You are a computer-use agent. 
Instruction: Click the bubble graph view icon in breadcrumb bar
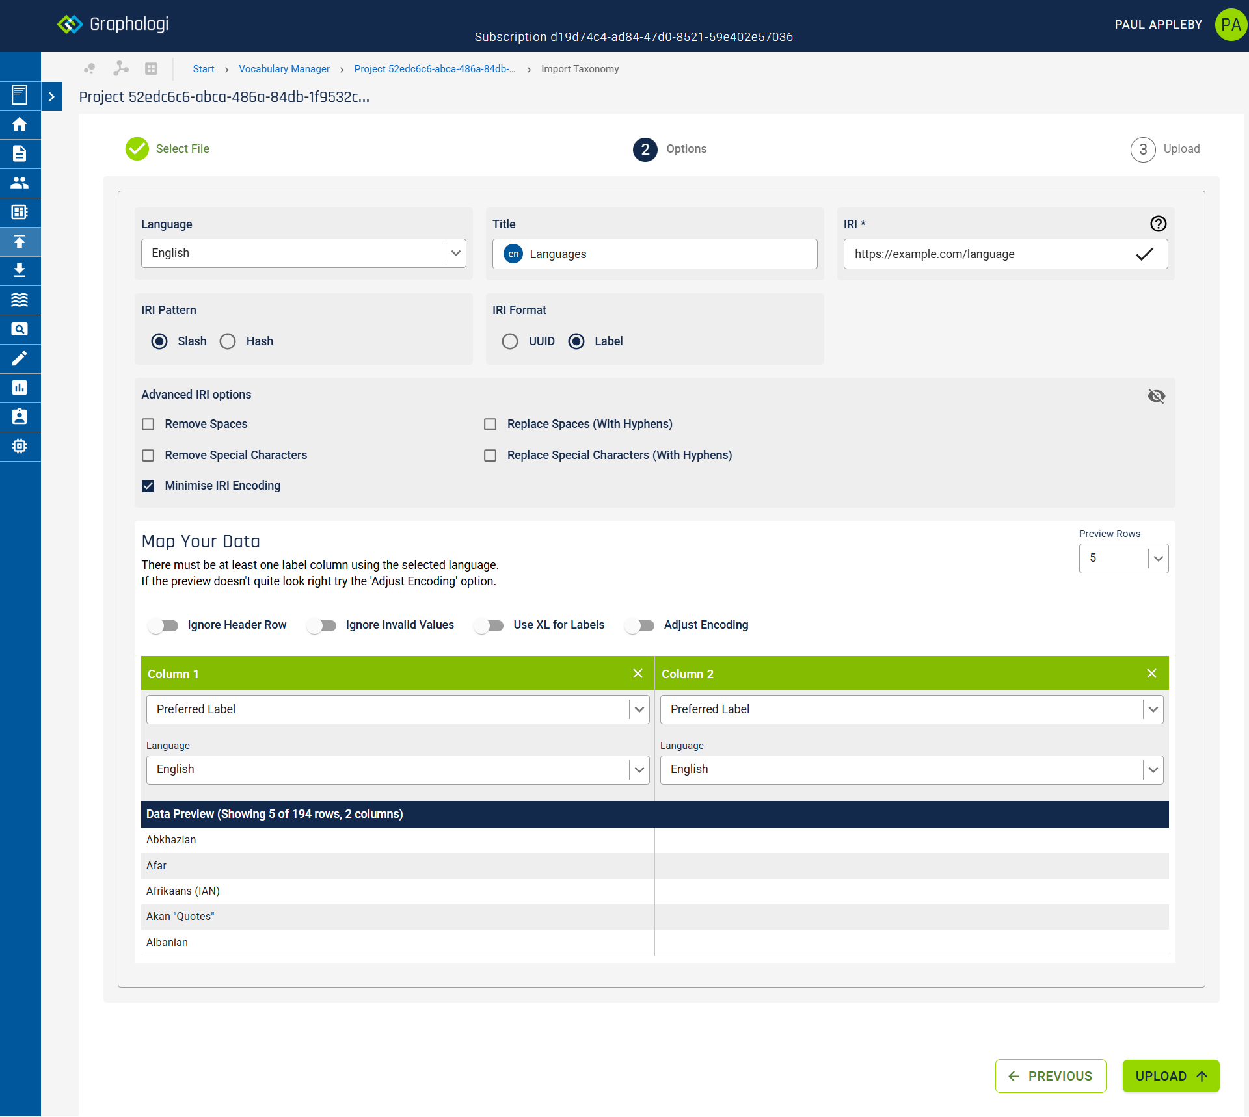click(x=90, y=68)
